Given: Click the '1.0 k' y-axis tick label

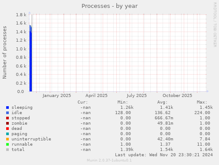Looking at the screenshot, I should pyautogui.click(x=21, y=49).
